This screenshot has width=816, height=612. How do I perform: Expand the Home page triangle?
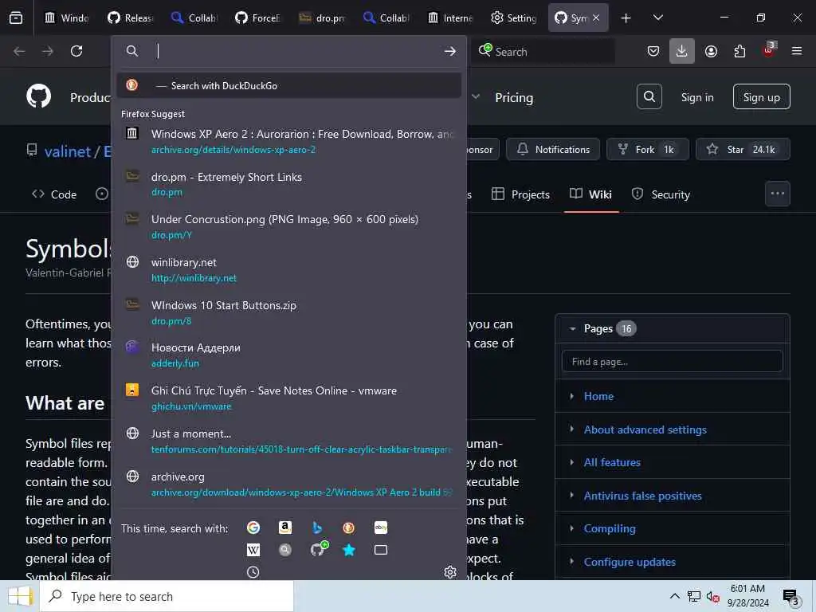[572, 396]
